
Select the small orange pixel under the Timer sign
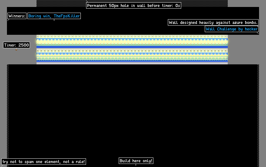[x=16, y=50]
